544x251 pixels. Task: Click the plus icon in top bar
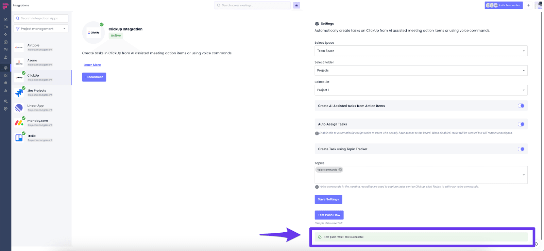click(528, 5)
